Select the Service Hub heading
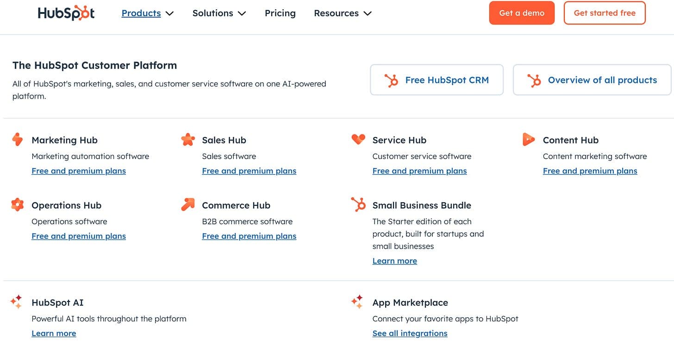 [x=399, y=140]
